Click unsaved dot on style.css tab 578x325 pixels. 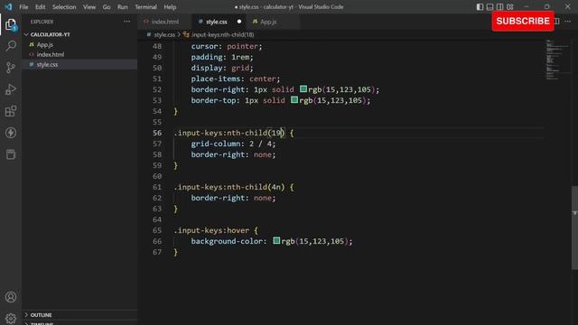point(239,22)
